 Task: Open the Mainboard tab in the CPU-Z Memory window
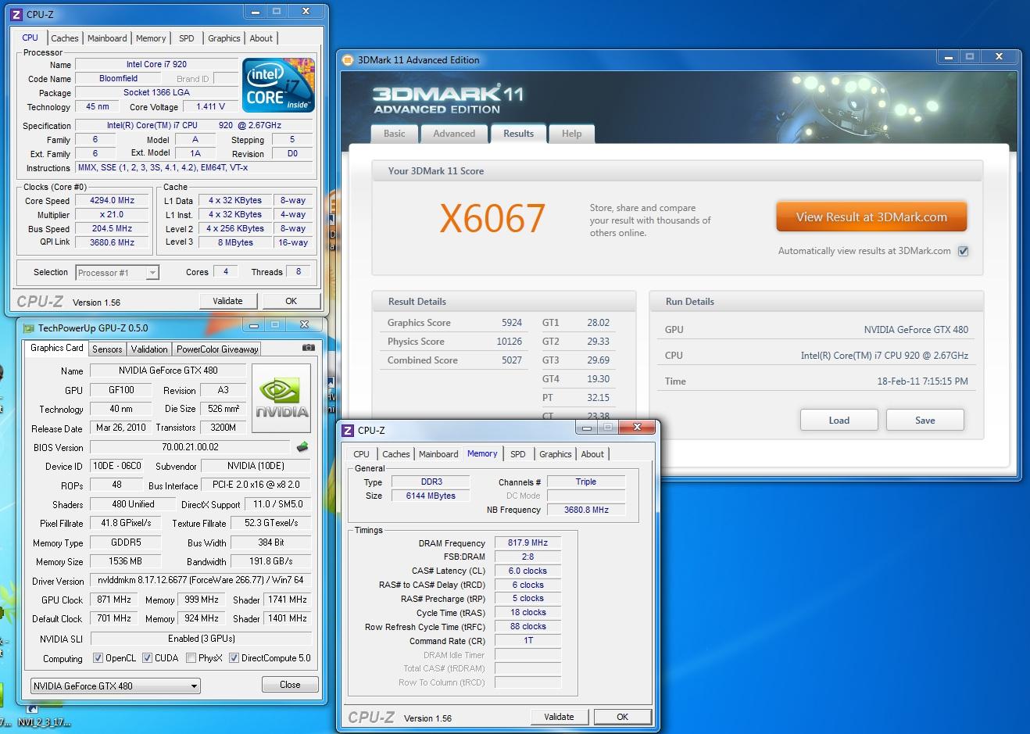pyautogui.click(x=438, y=454)
